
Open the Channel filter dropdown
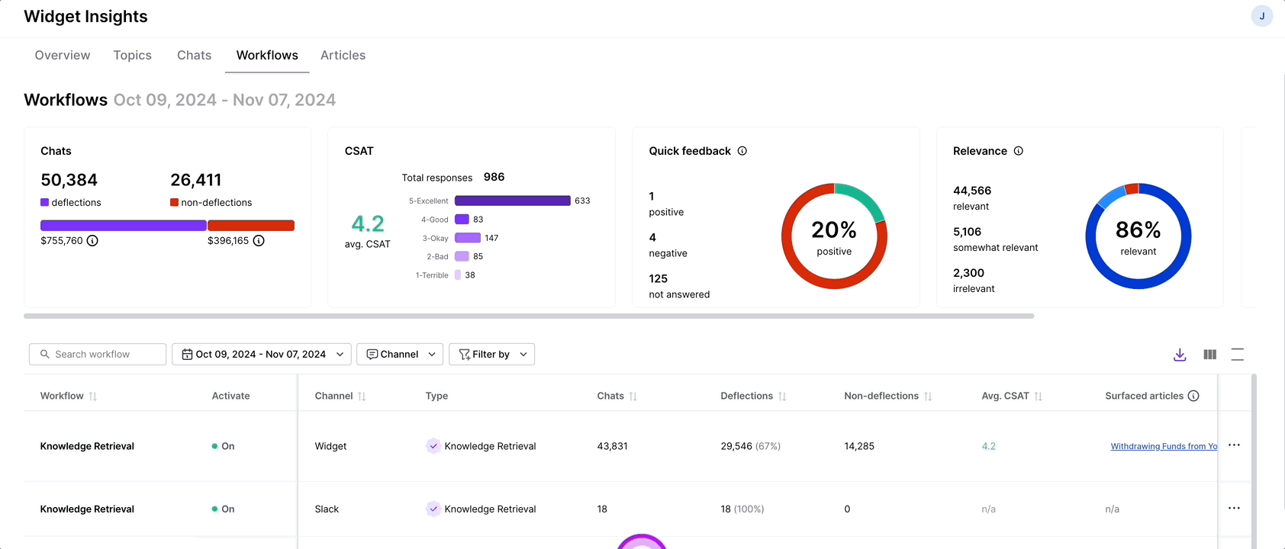pos(400,355)
